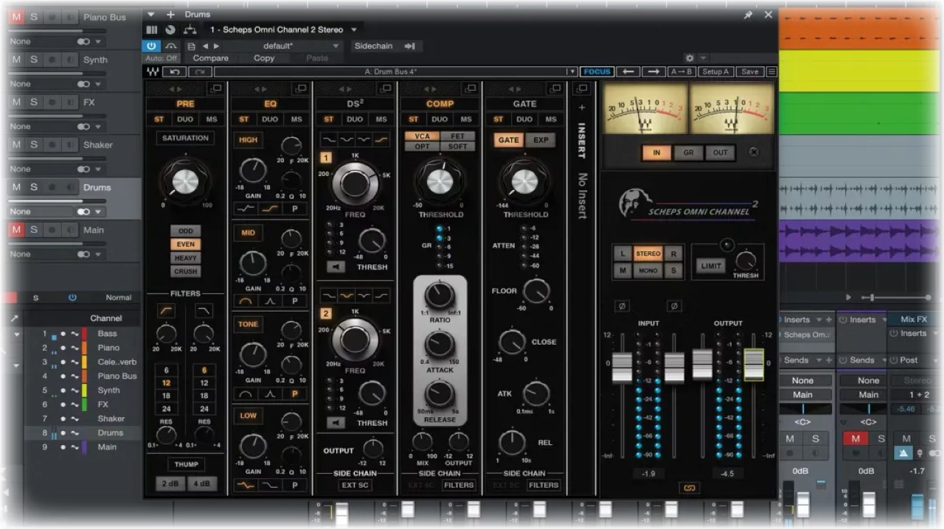Select EXP mode in the GATE module
Viewport: 944px width, 529px height.
541,140
